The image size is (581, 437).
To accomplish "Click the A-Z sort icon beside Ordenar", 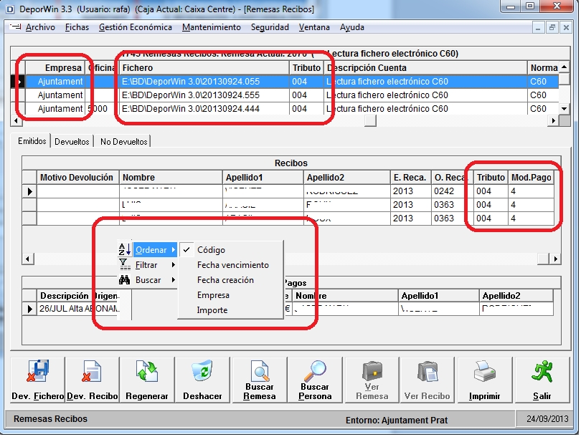I will 125,249.
